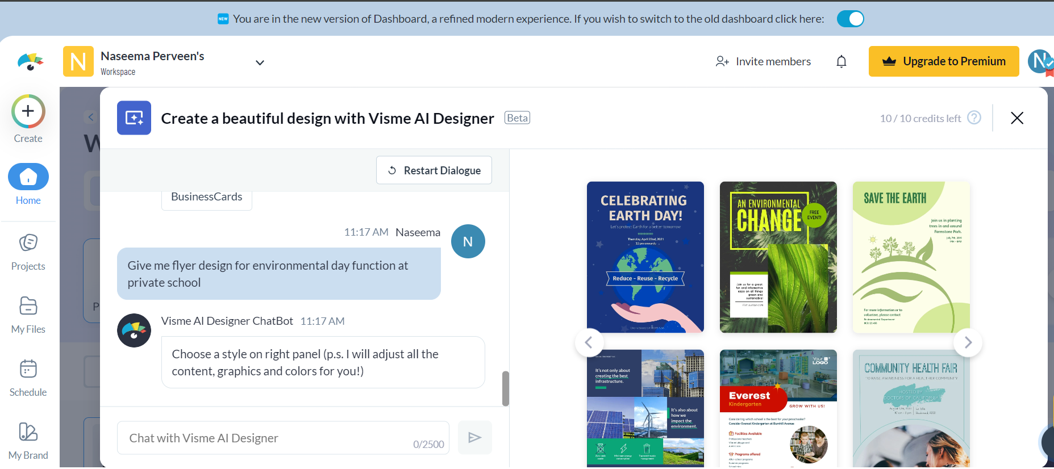Click Restart Dialogue button
This screenshot has width=1054, height=469.
(434, 170)
